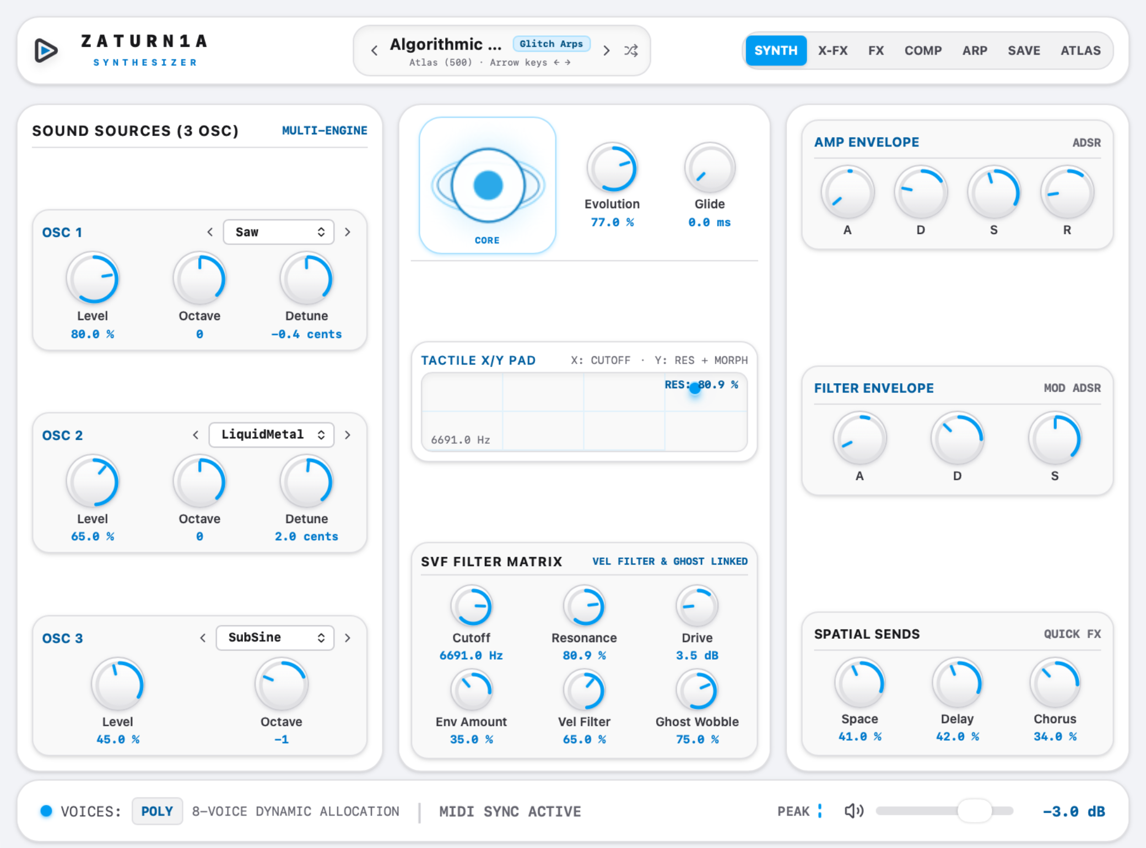Click the SAVE button
This screenshot has height=848, width=1146.
pos(1024,51)
